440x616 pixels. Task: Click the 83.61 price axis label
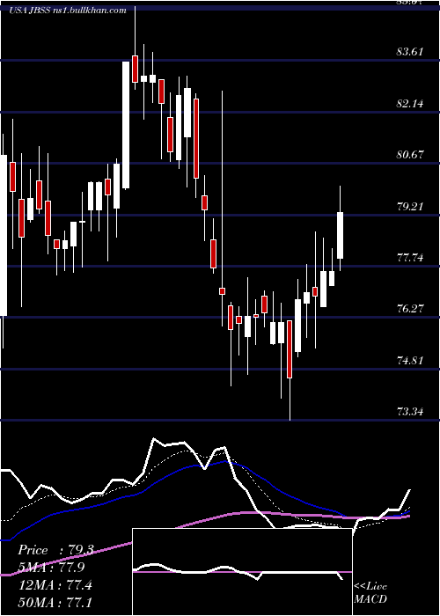click(x=410, y=52)
